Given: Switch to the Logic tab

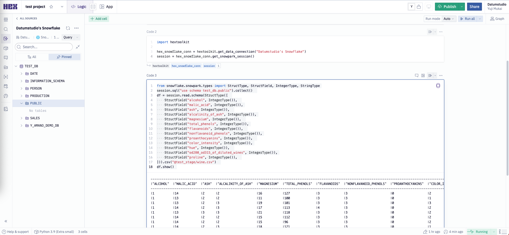Looking at the screenshot, I should (79, 7).
